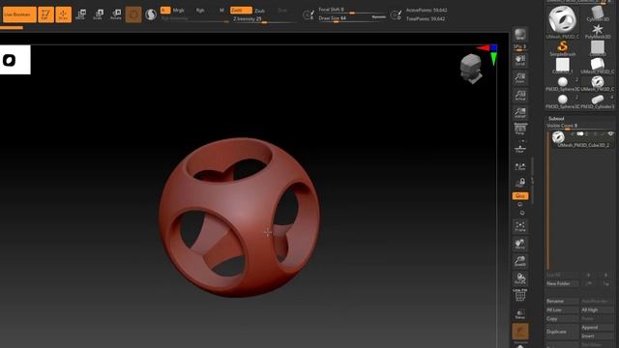Click the orange Ghost icon

point(520,332)
